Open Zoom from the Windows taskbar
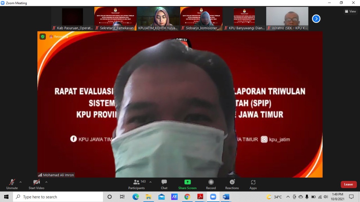Viewport: 360px width, 202px height. pos(213,197)
